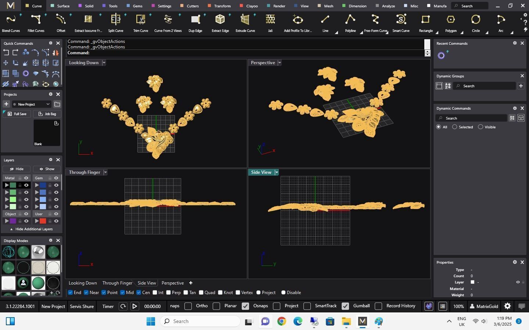Open the Through Finger viewport dropdown arrow
This screenshot has width=529, height=330.
tap(105, 172)
